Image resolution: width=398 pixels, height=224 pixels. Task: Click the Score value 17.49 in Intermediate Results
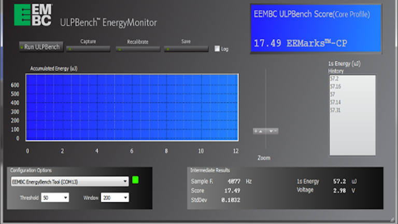(232, 191)
